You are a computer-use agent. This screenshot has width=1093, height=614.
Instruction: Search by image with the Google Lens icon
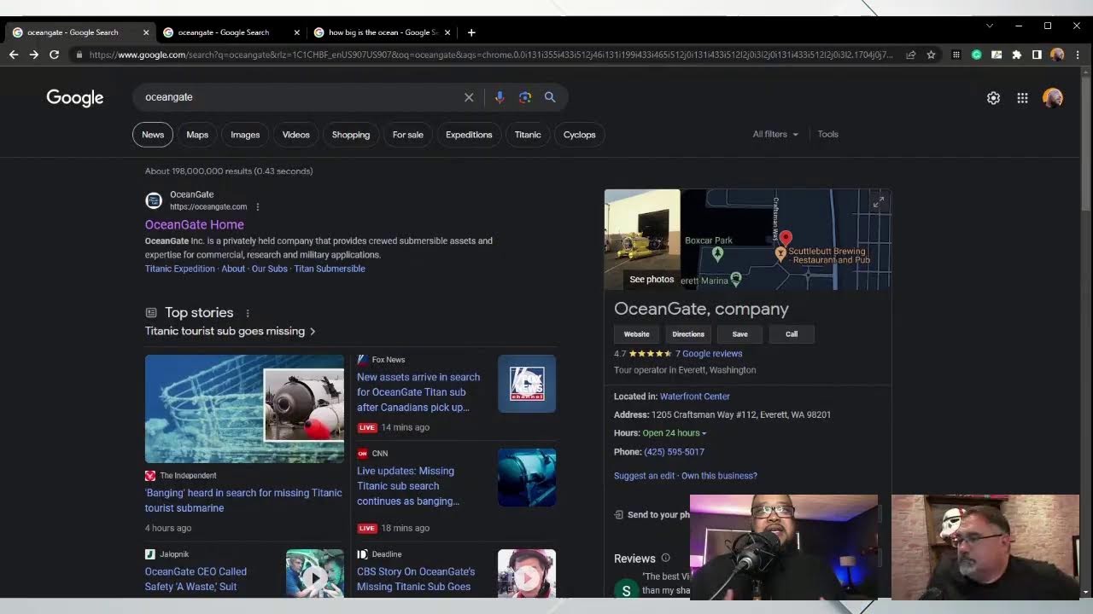tap(525, 97)
